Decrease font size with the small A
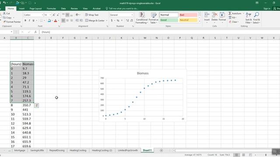 [58, 15]
